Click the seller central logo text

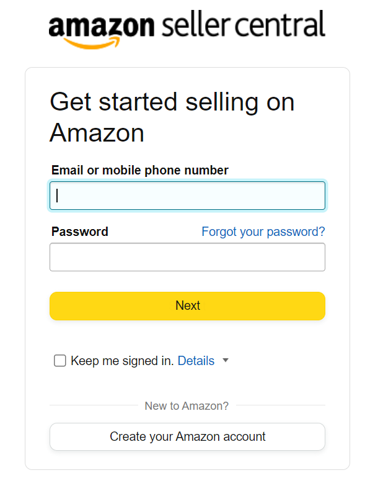(x=243, y=24)
